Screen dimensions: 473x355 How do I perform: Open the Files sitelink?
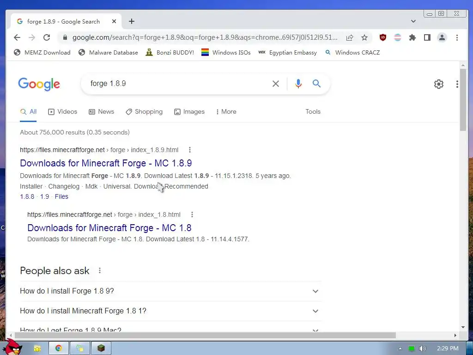[61, 196]
